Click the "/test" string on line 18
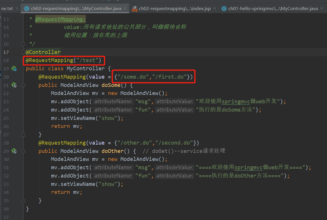The height and width of the screenshot is (220, 327). click(87, 60)
